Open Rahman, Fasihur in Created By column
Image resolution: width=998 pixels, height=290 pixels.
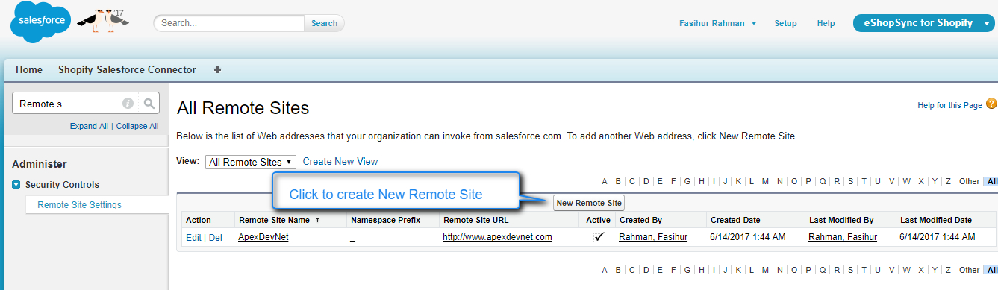[653, 237]
